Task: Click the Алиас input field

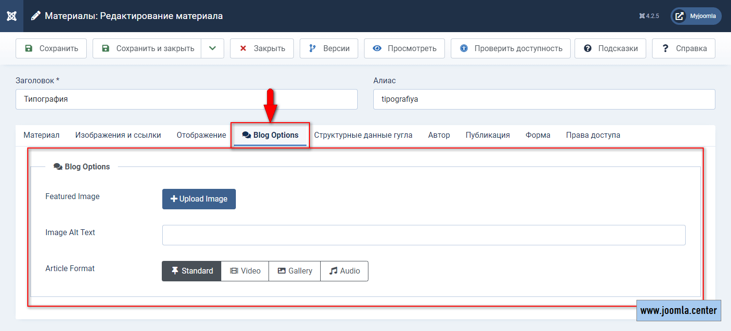Action: pos(544,99)
